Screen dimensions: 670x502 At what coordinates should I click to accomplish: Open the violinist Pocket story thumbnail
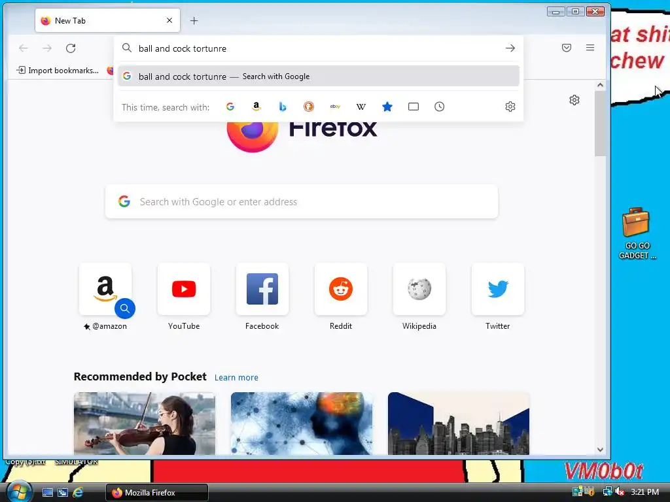145,424
